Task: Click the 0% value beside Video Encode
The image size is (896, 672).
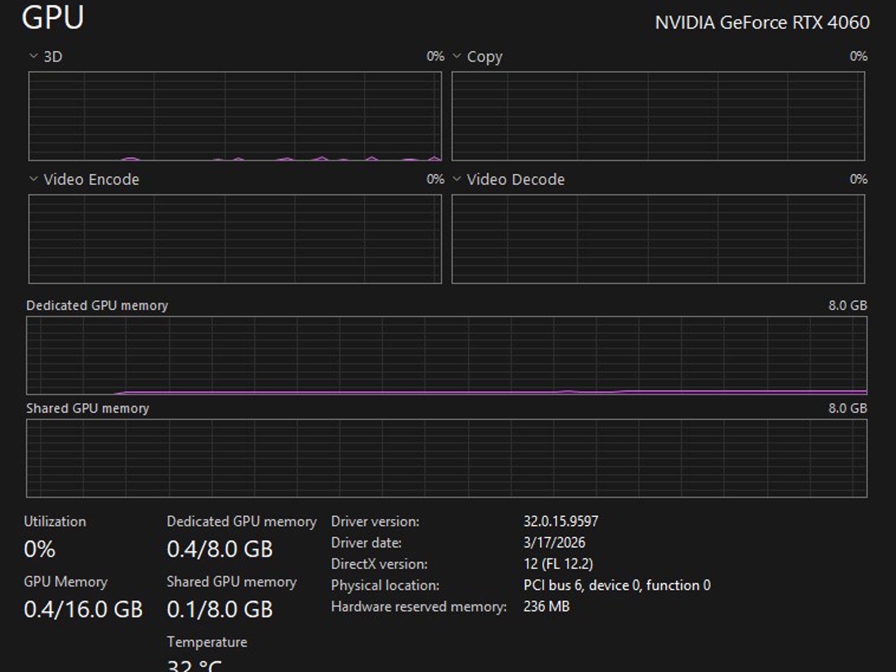Action: [435, 179]
